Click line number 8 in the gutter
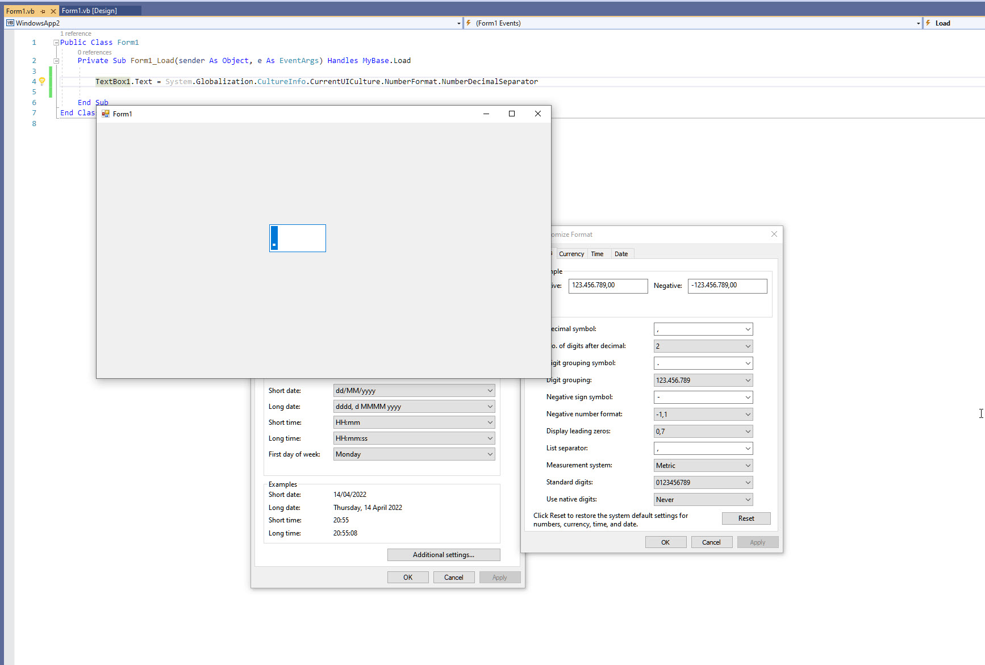This screenshot has height=665, width=985. click(x=34, y=124)
